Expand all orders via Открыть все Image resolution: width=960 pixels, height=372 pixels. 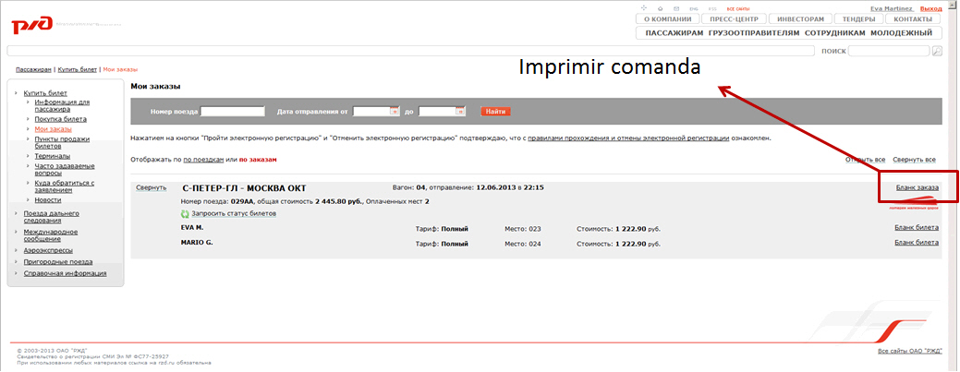[865, 160]
